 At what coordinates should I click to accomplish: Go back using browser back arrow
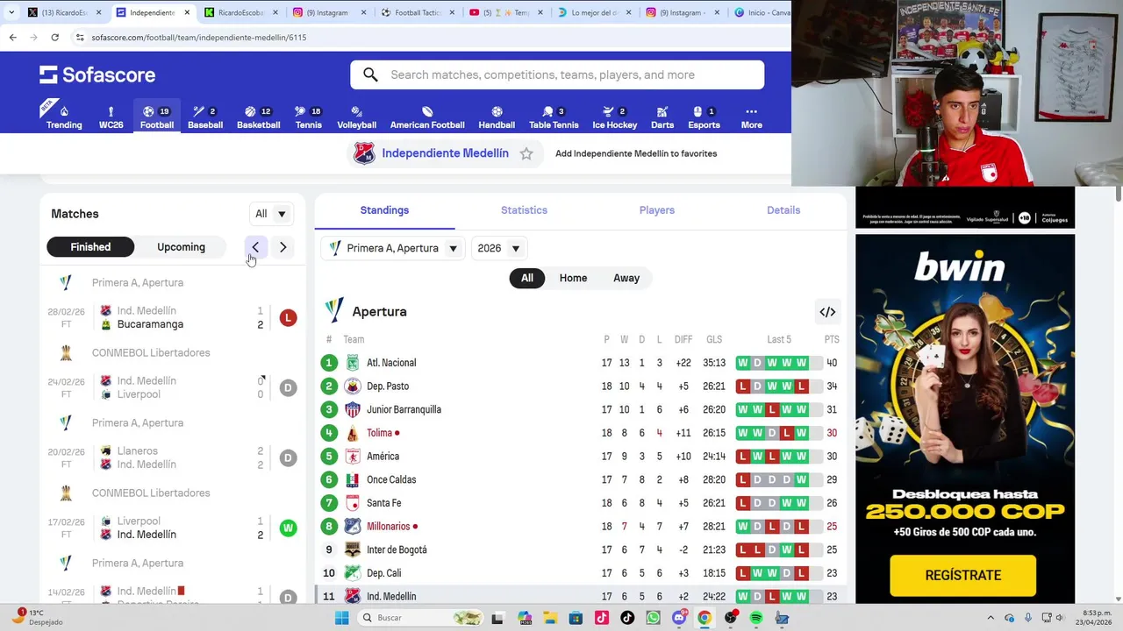12,38
